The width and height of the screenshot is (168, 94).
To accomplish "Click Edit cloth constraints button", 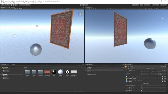I will [x=144, y=84].
